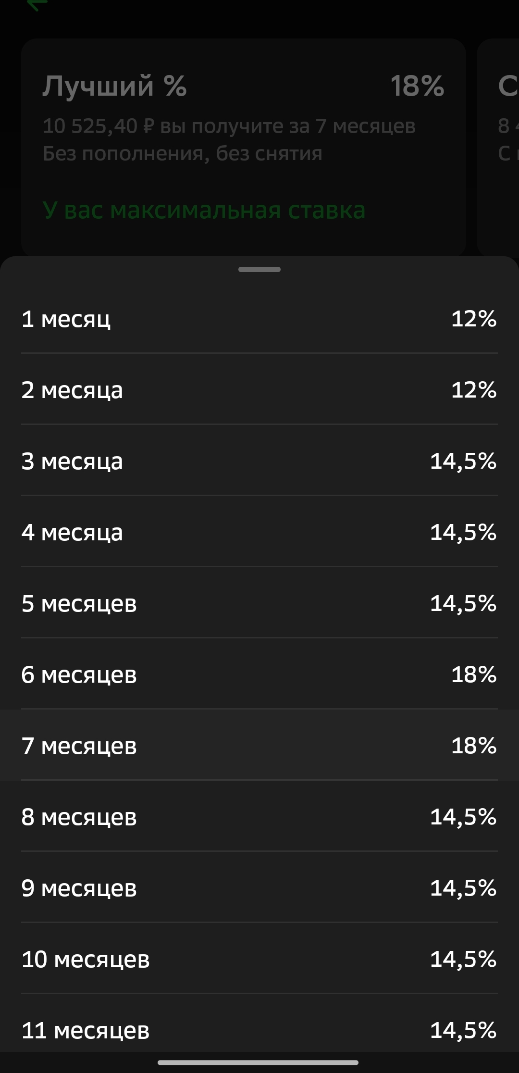Image resolution: width=519 pixels, height=1073 pixels.
Task: Choose the 10 месяцев deposit term
Action: (259, 959)
